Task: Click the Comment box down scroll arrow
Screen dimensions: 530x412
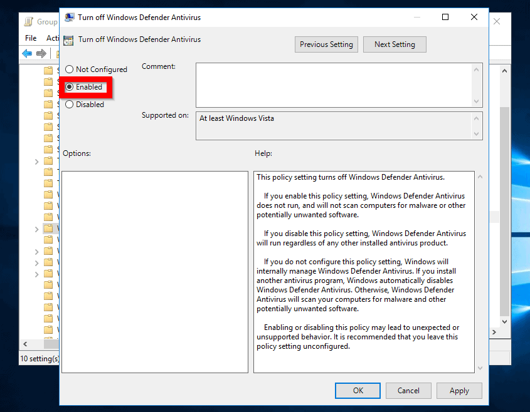Action: click(477, 101)
